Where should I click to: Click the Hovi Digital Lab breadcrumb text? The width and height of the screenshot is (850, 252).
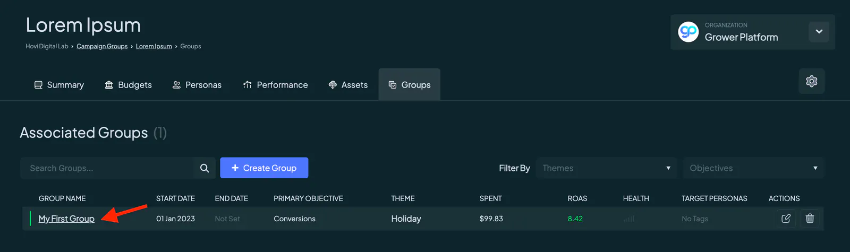click(47, 46)
